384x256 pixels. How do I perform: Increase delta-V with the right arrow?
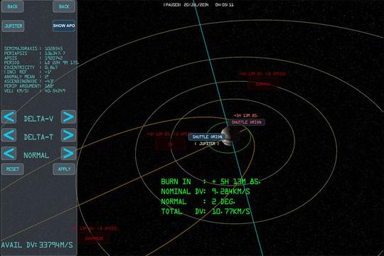(x=68, y=117)
